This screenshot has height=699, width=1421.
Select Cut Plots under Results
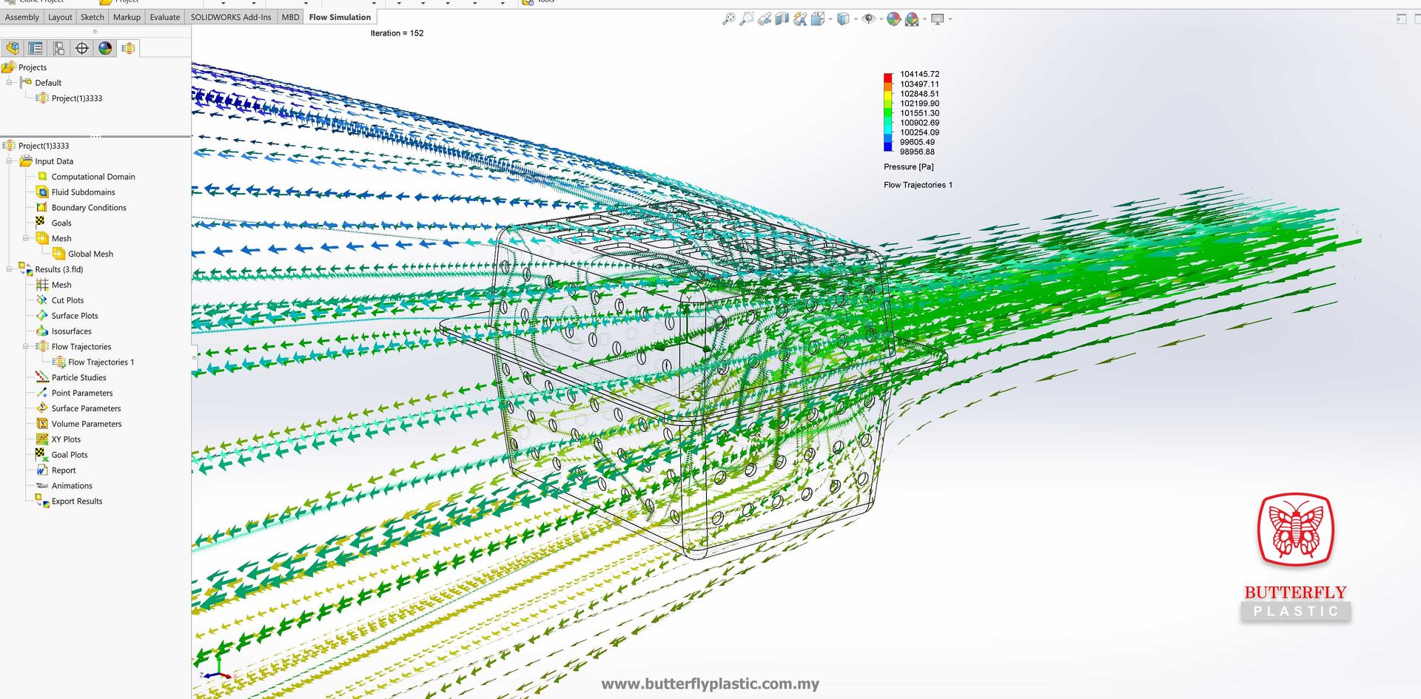pos(67,300)
